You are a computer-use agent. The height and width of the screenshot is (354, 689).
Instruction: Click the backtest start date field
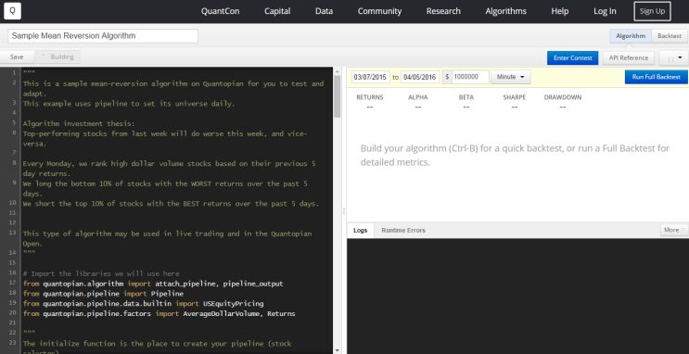click(370, 77)
